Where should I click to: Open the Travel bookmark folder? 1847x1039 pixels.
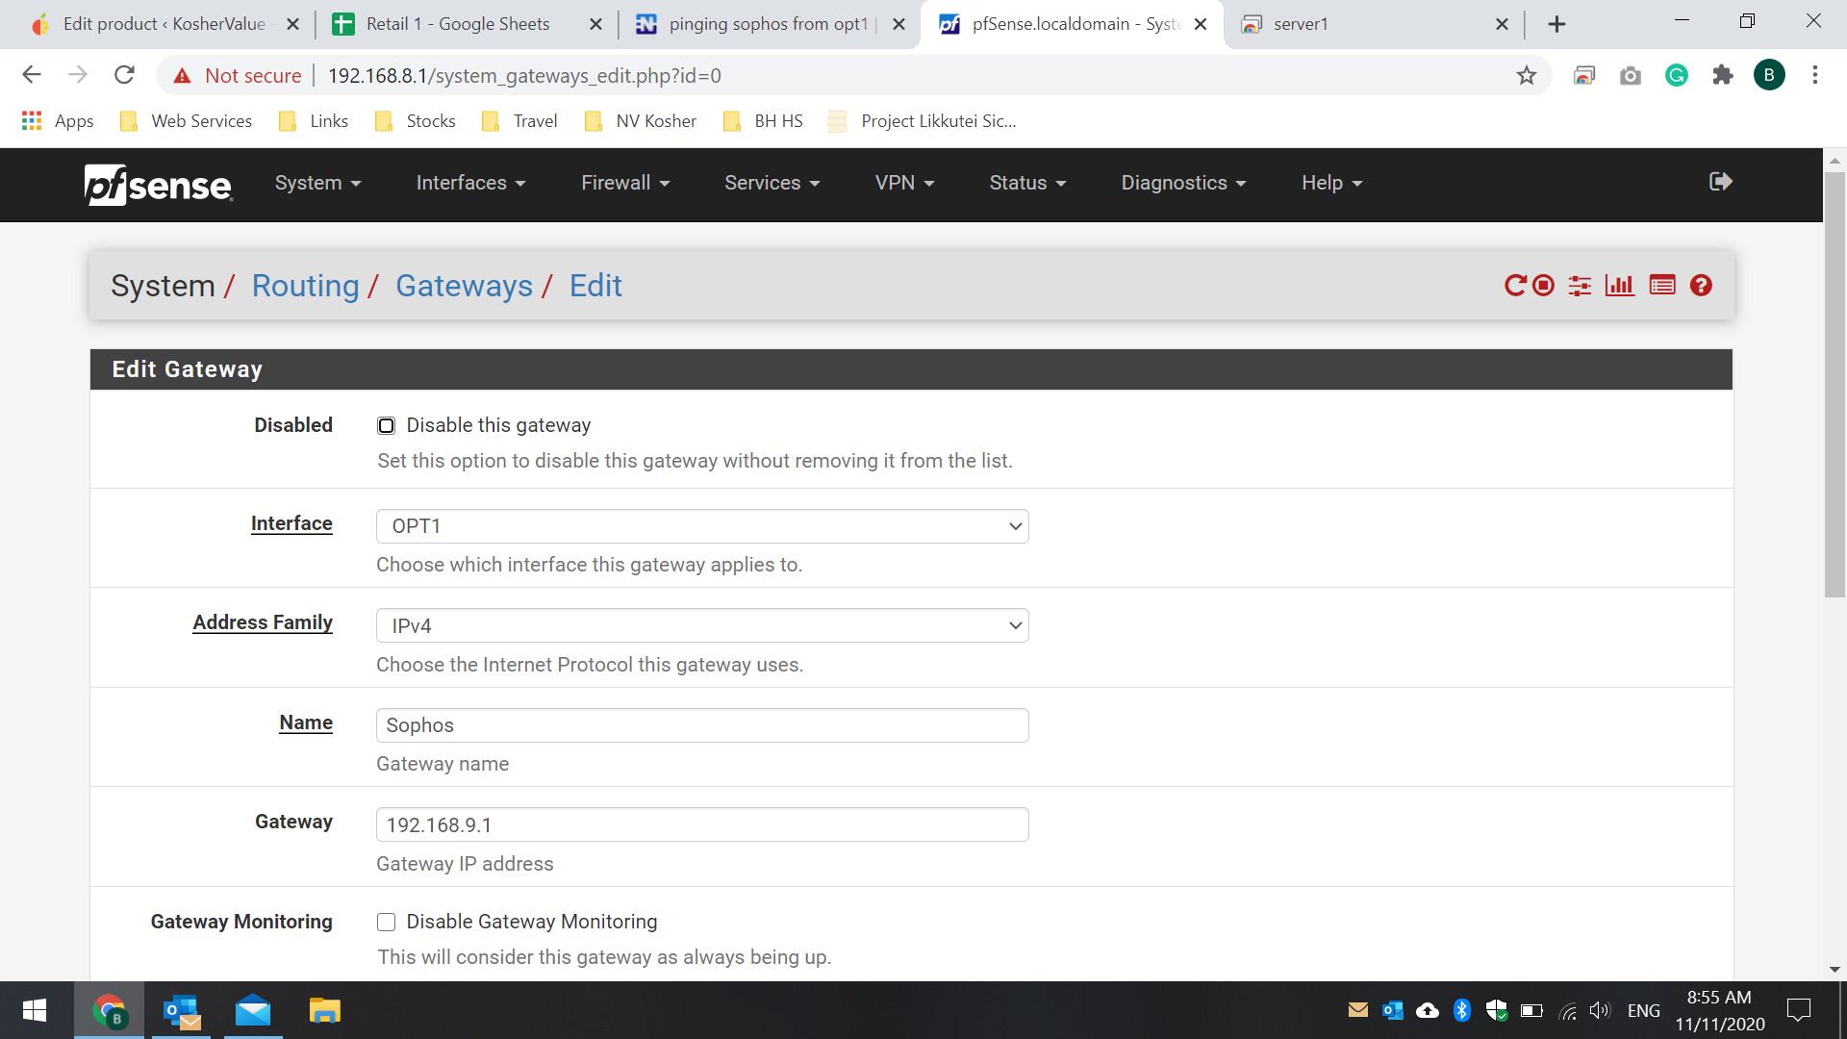pyautogui.click(x=520, y=121)
